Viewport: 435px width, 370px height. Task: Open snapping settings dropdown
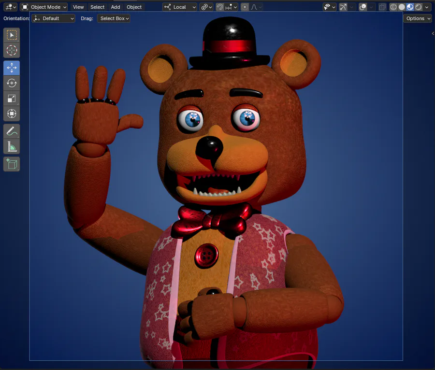point(231,7)
